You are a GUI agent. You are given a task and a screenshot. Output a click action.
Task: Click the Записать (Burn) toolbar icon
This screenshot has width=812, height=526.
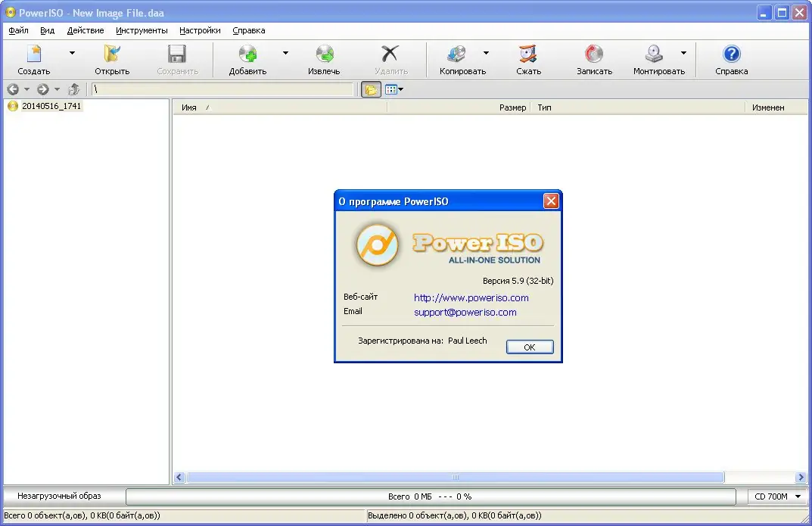pos(594,54)
